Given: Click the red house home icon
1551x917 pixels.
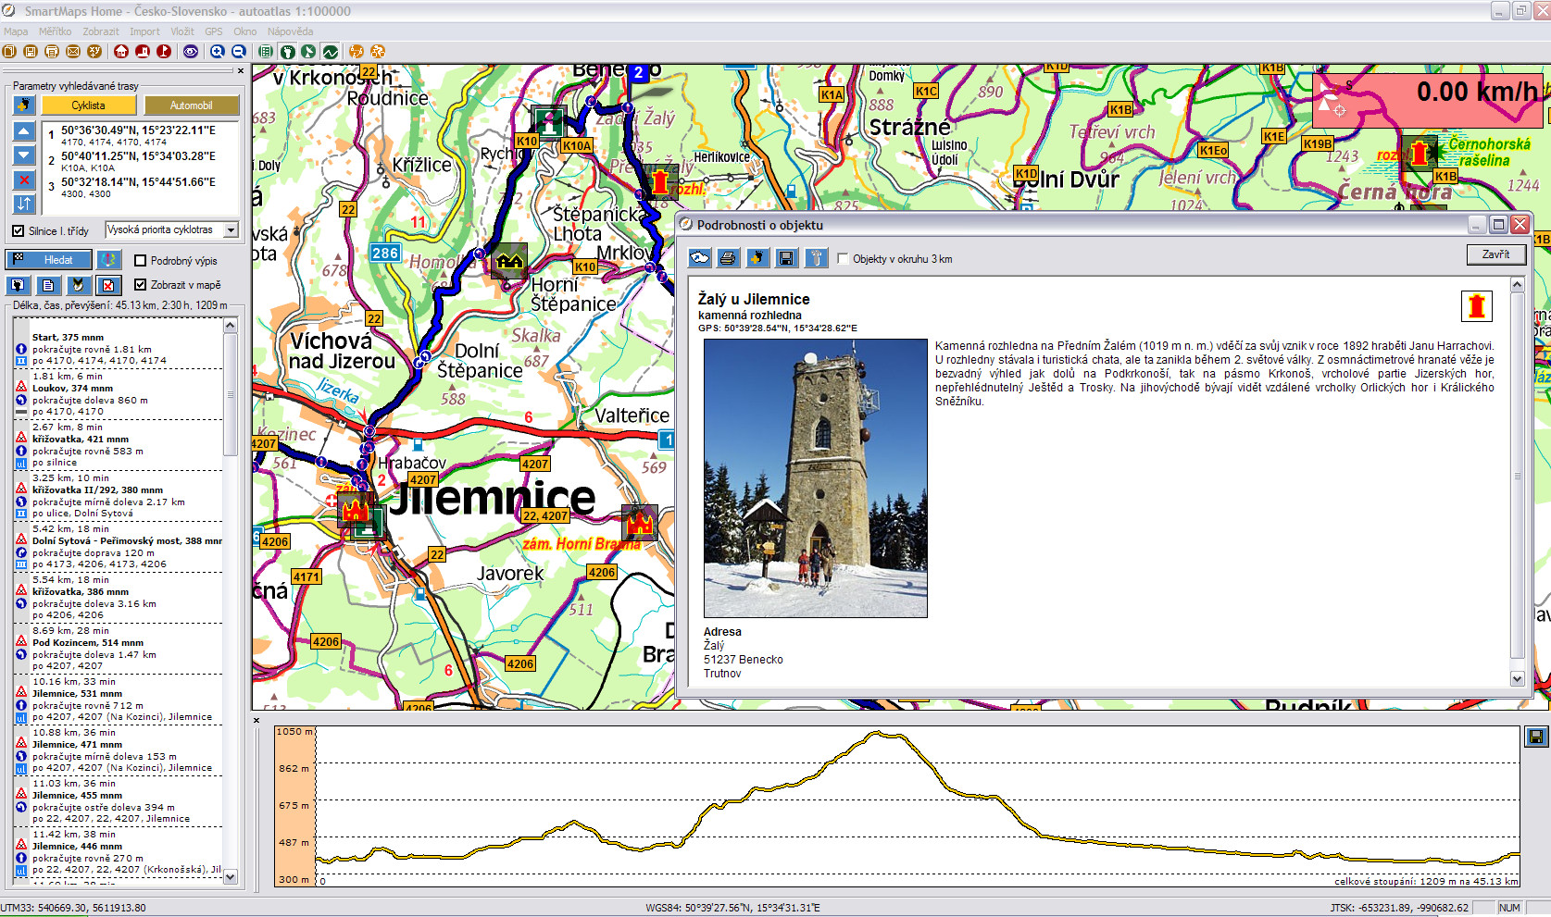Looking at the screenshot, I should coord(121,52).
